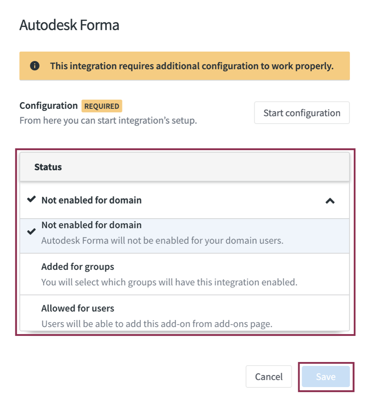Choose "Not enabled for domain" from the list
370x397 pixels.
91,225
